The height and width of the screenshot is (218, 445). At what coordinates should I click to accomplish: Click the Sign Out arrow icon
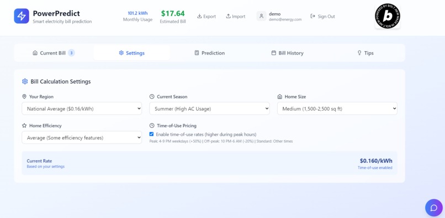(x=312, y=16)
